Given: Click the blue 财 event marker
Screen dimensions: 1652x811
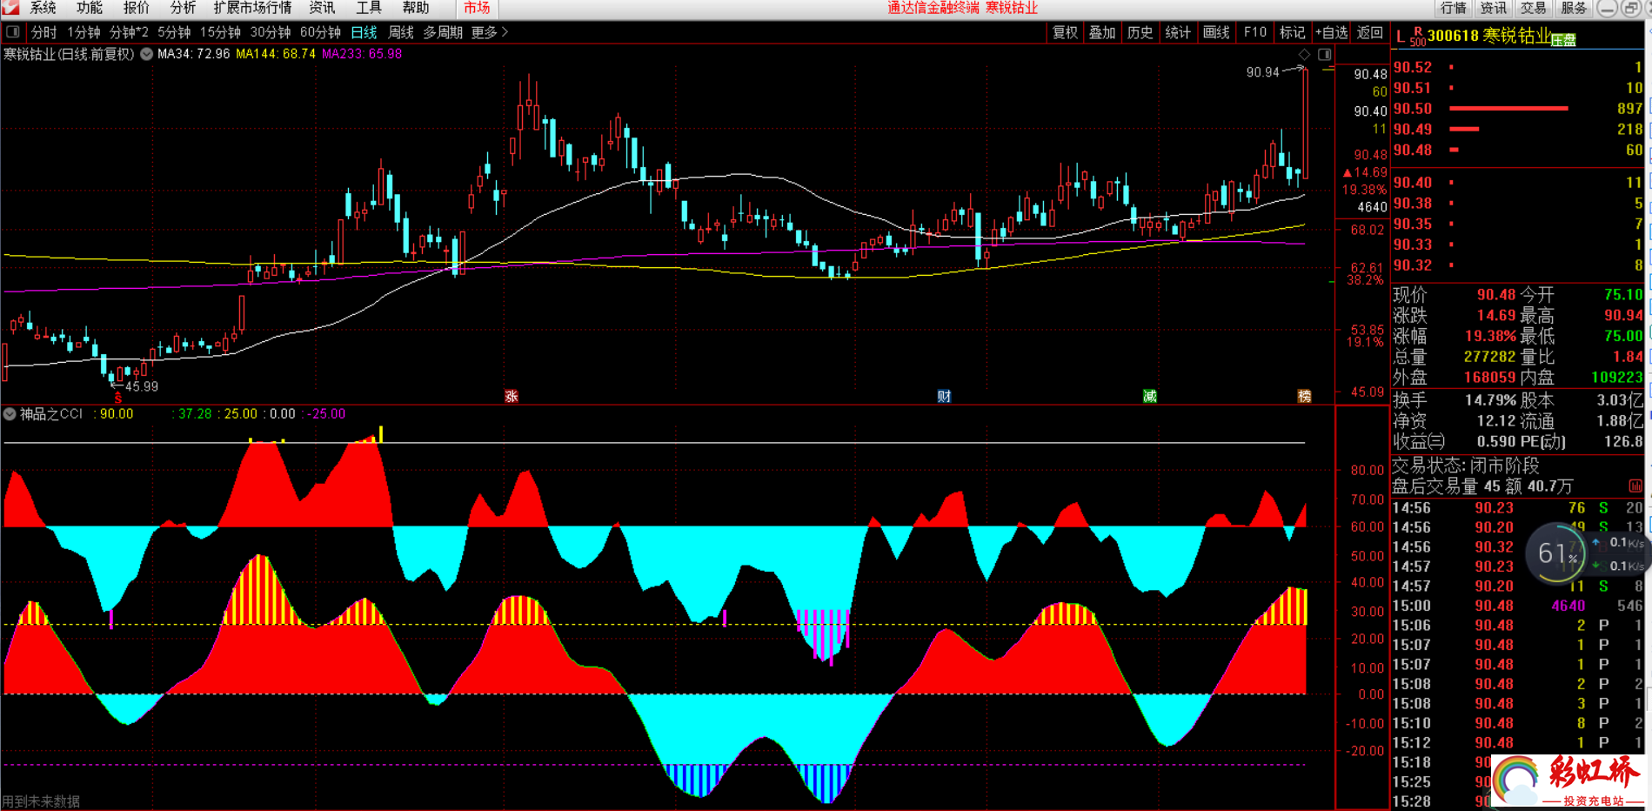Looking at the screenshot, I should pyautogui.click(x=944, y=397).
